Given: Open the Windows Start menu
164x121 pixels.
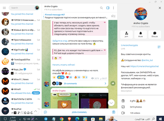Looking at the screenshot, I should click(x=160, y=119).
